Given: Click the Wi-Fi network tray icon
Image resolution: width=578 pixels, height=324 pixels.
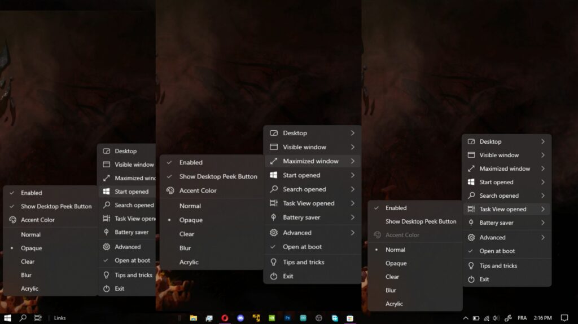Looking at the screenshot, I should 486,318.
